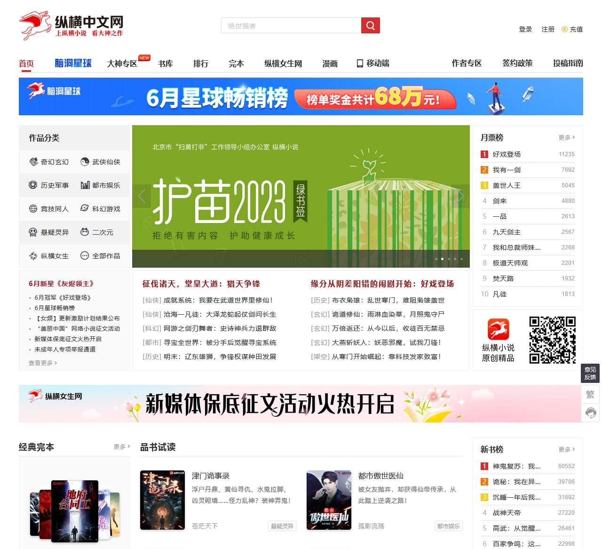Open the 意见反馈 feedback button
The image size is (602, 549).
coord(590,374)
